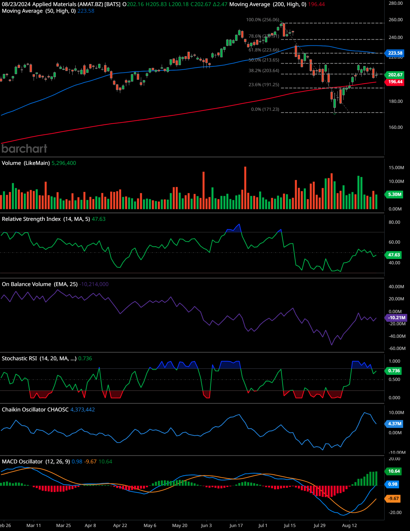Click the 223.58 blue price tag
Viewport: 410px width, 531px height.
394,53
